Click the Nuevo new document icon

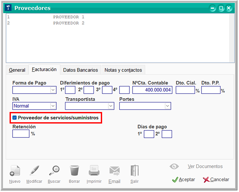pos(15,170)
